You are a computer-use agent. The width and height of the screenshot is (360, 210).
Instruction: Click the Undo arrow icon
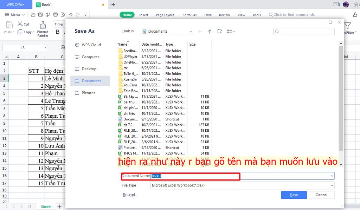[70, 15]
